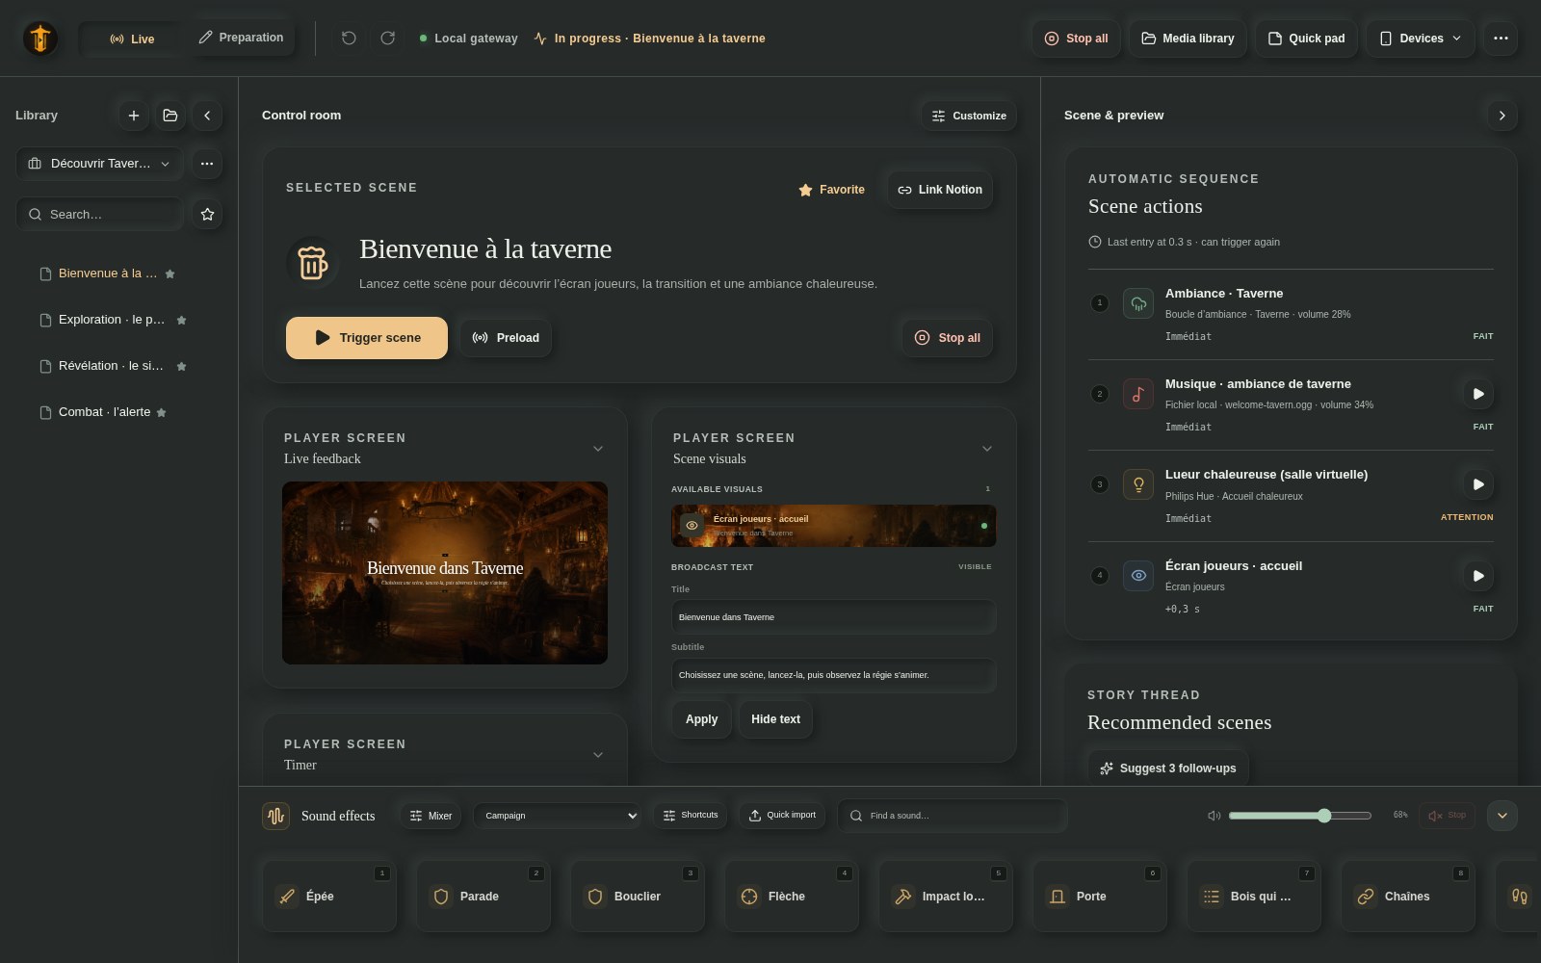The height and width of the screenshot is (963, 1541).
Task: Mute the sound effects volume speaker
Action: click(1214, 816)
